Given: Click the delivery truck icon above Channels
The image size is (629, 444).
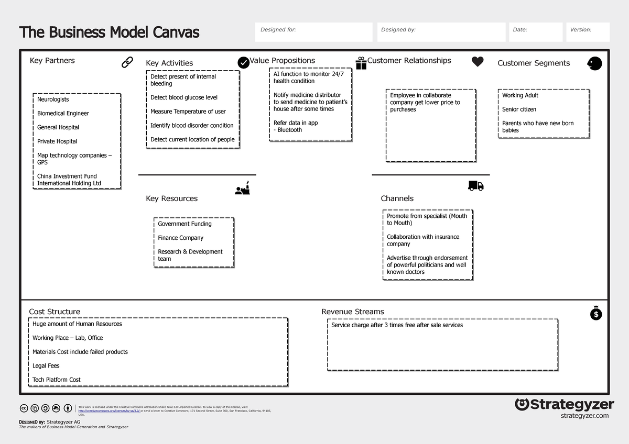Looking at the screenshot, I should pyautogui.click(x=476, y=186).
